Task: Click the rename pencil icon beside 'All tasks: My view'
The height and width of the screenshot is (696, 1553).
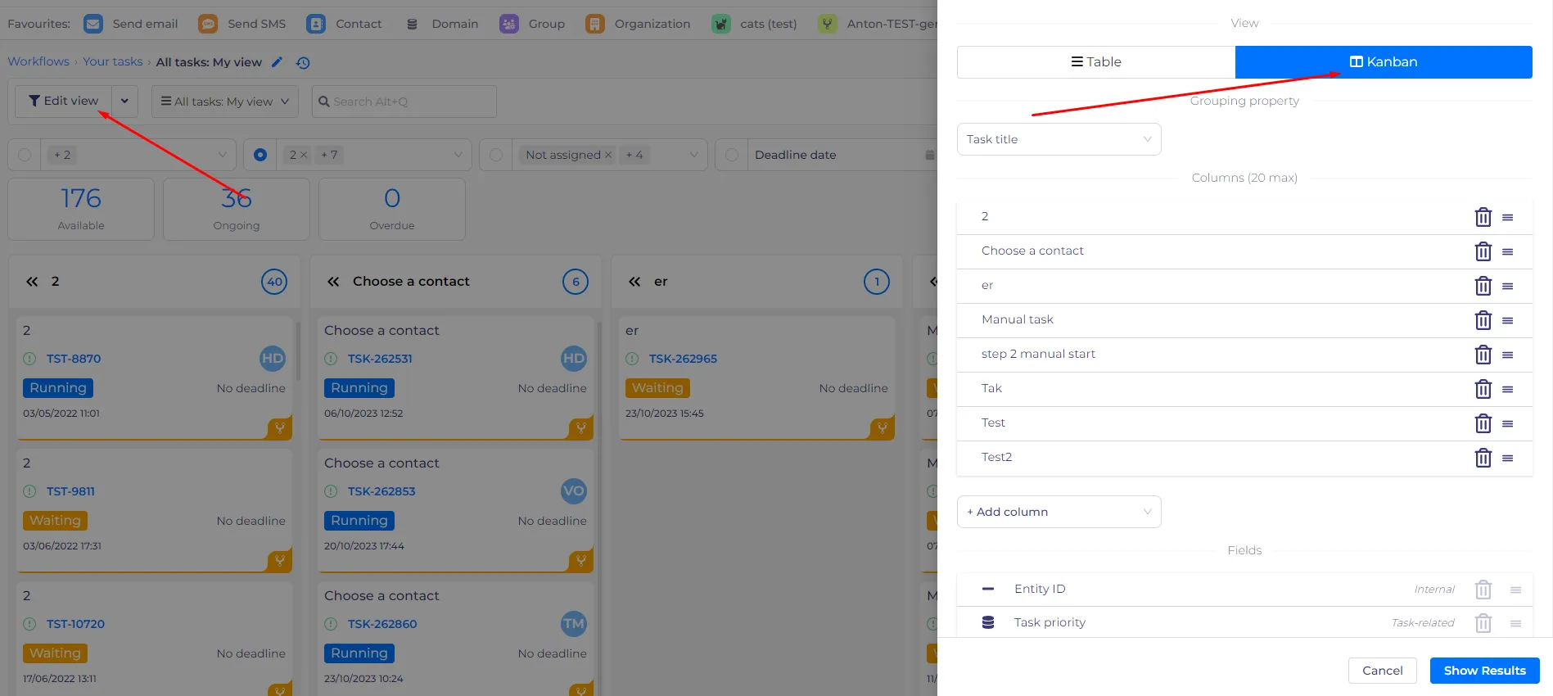Action: click(x=278, y=62)
